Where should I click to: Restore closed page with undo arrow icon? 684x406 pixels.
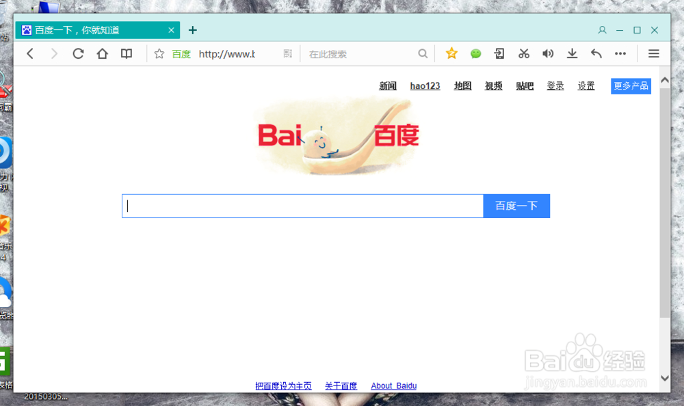coord(596,53)
